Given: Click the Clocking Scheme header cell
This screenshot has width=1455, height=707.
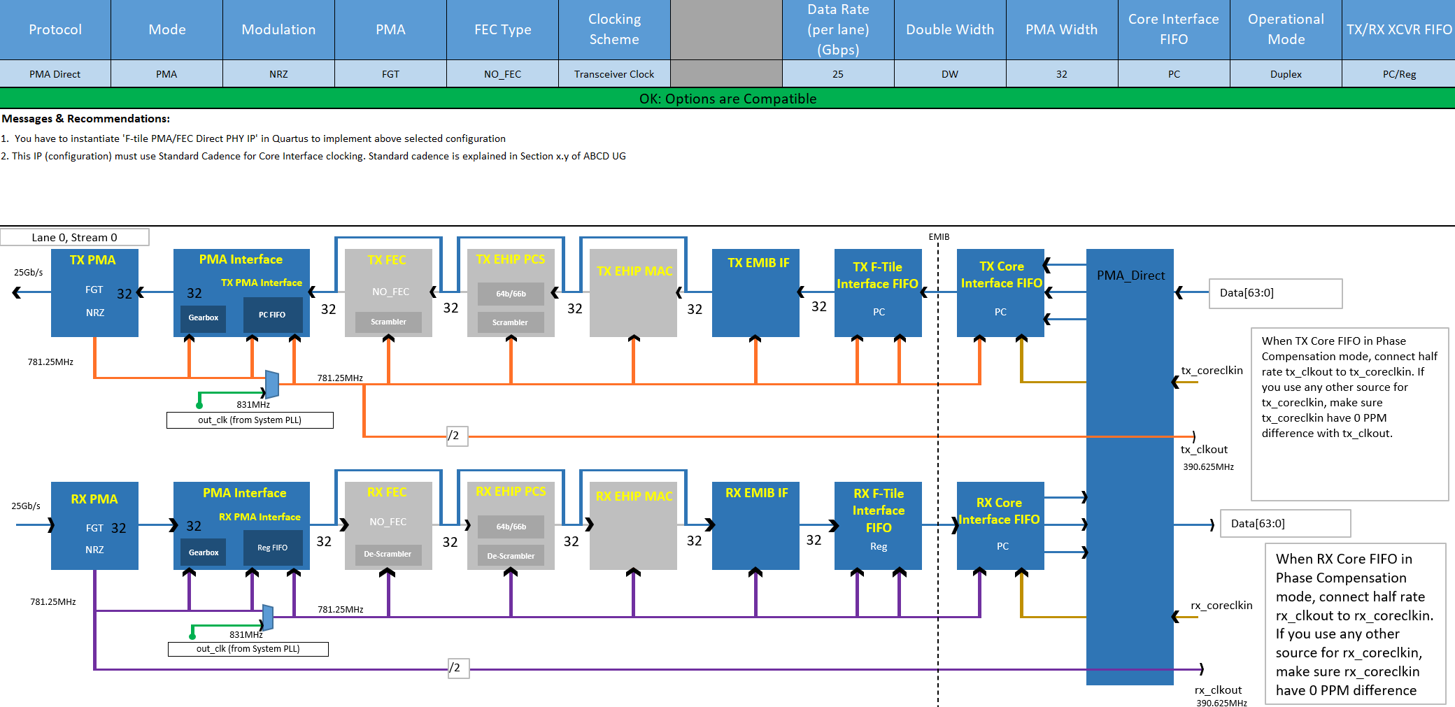Looking at the screenshot, I should tap(614, 29).
